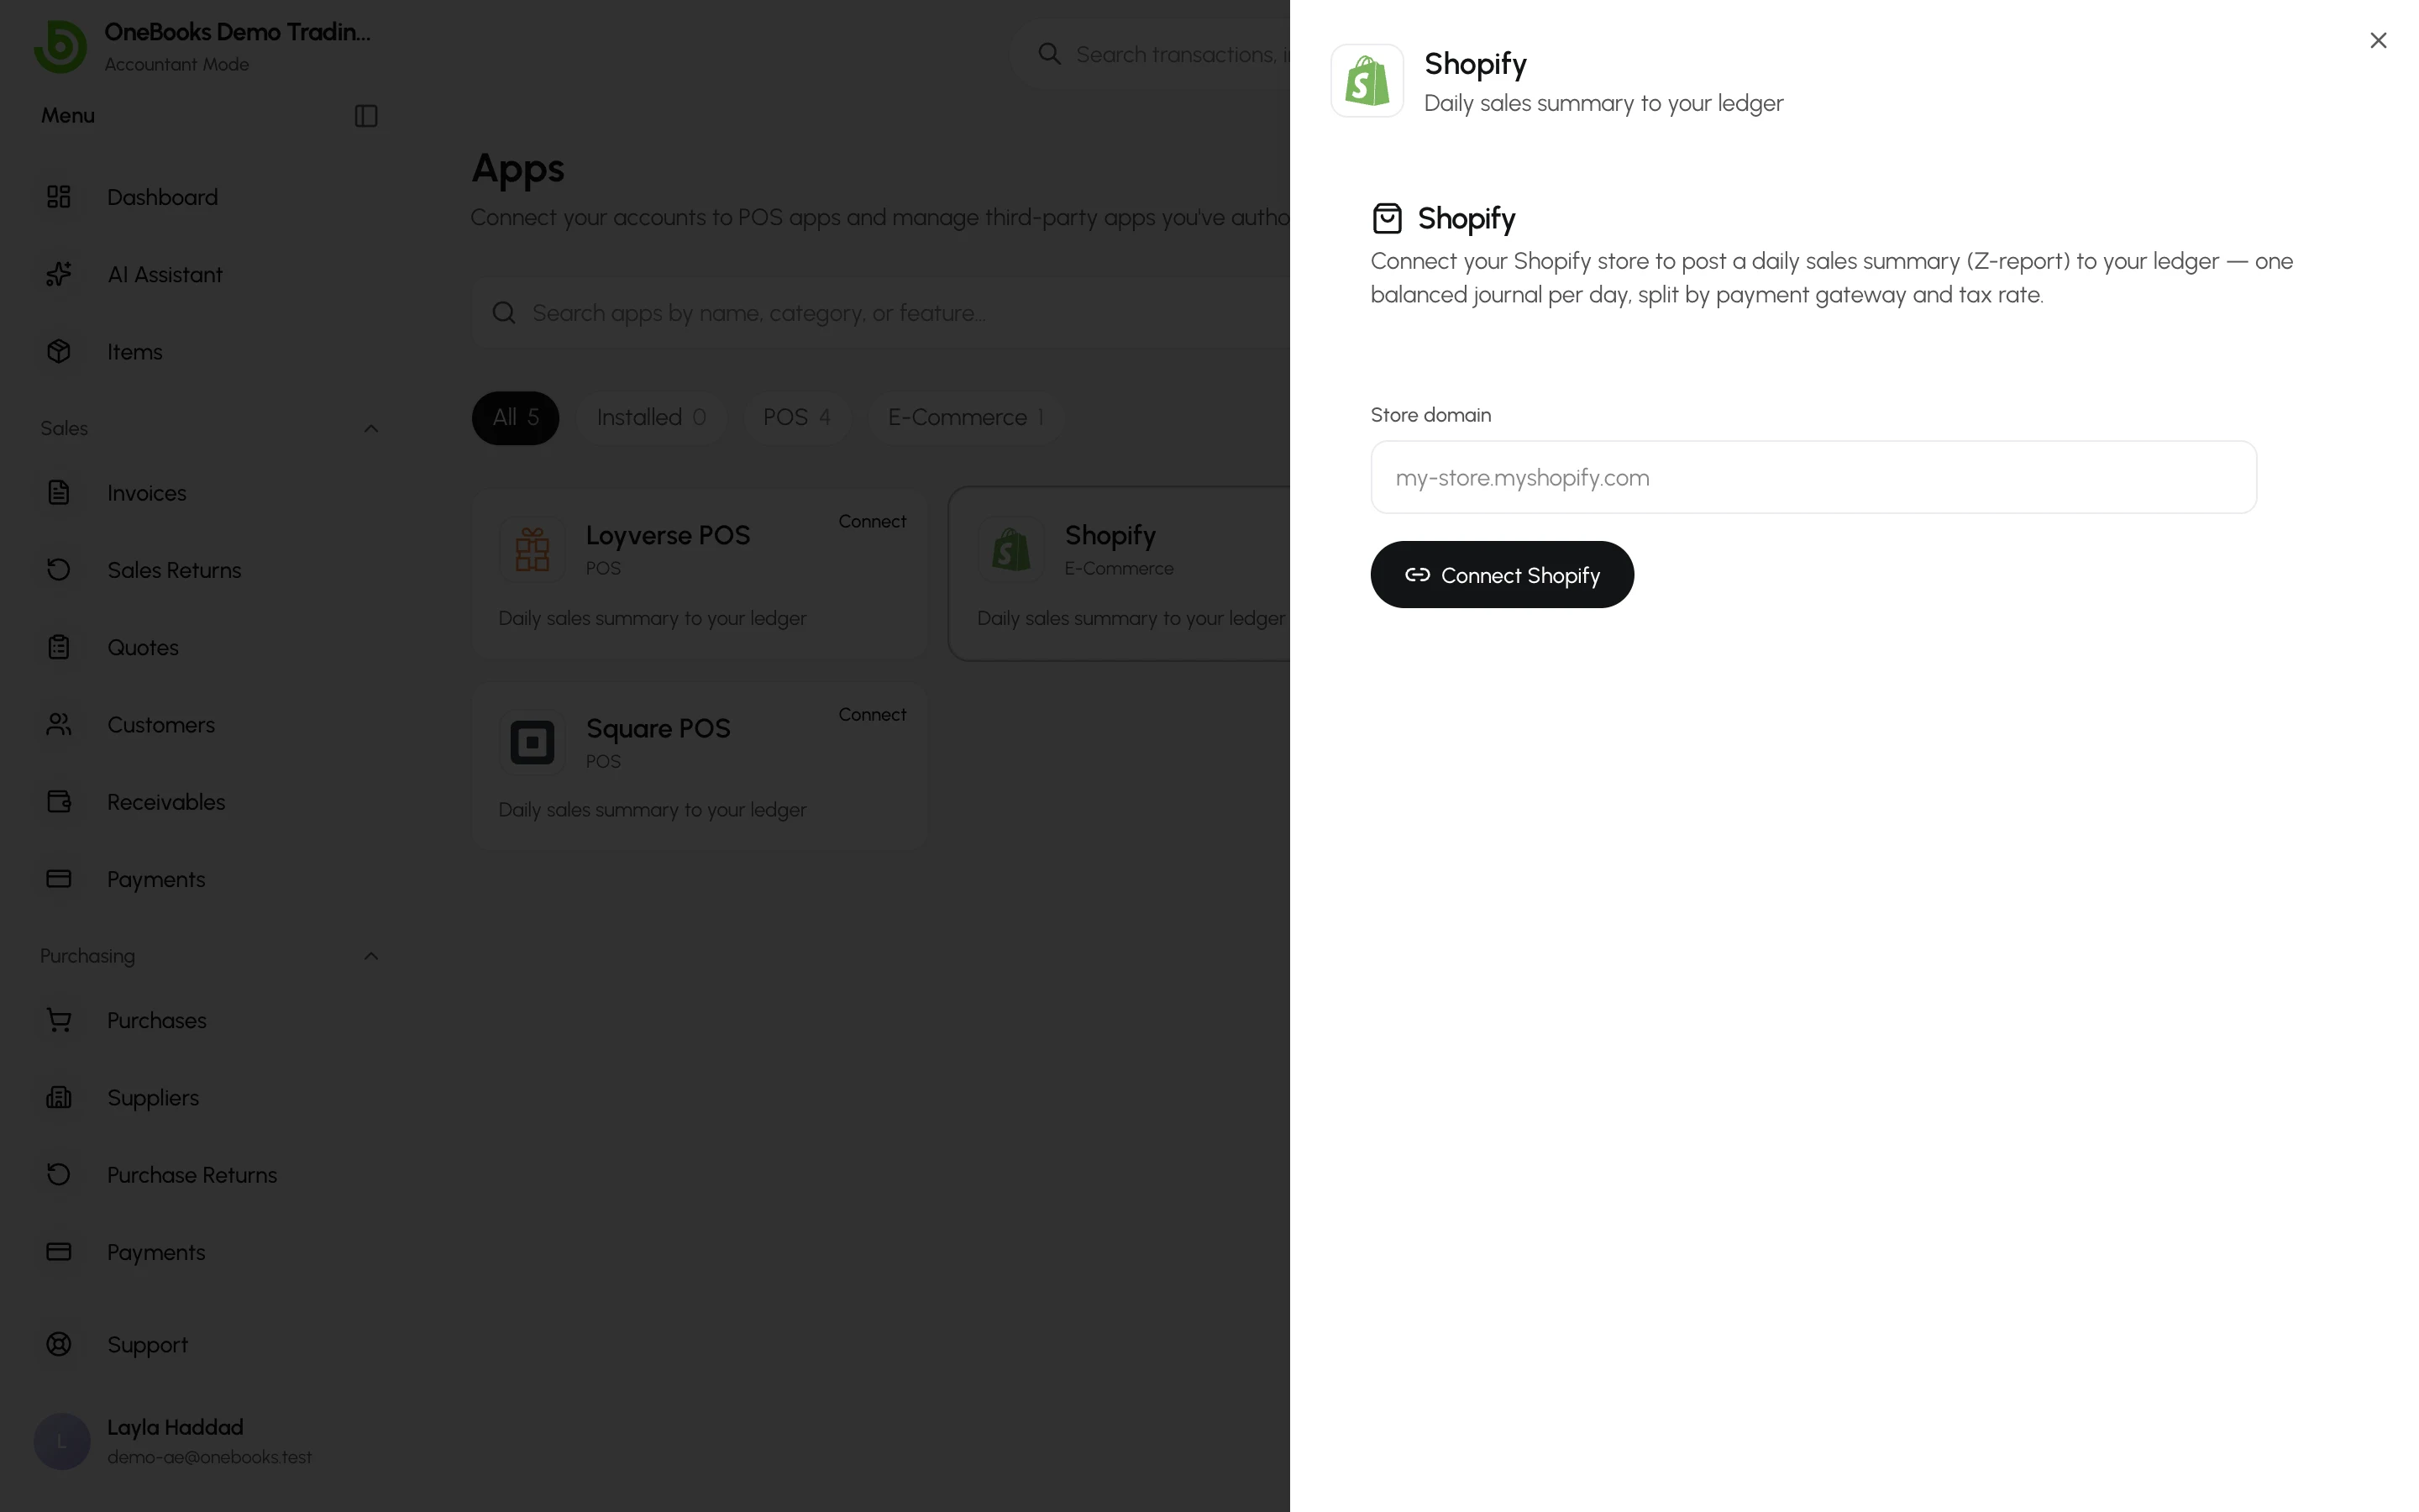Image resolution: width=2419 pixels, height=1512 pixels.
Task: Open the Purchase Returns icon
Action: pos(59,1174)
